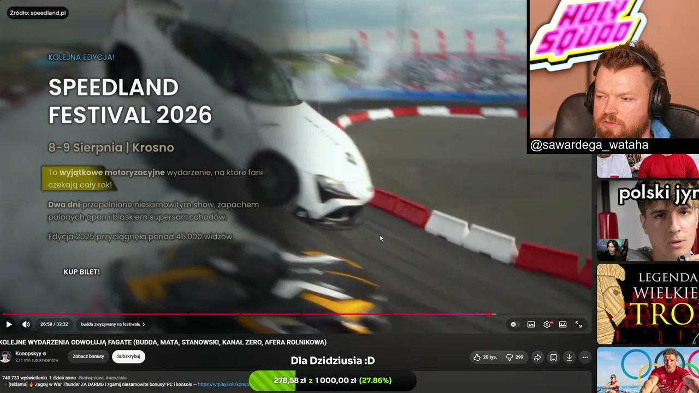Viewport: 699px width, 393px height.
Task: Click 'Zobacz bonusy' button
Action: (88, 356)
